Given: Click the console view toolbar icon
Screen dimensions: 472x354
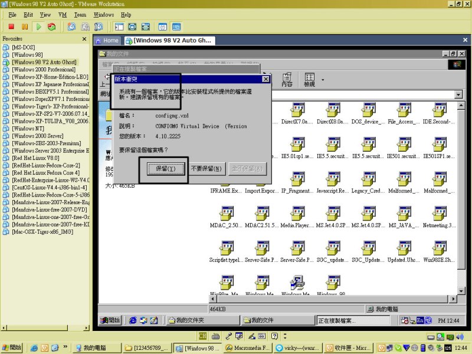Looking at the screenshot, I should [176, 27].
